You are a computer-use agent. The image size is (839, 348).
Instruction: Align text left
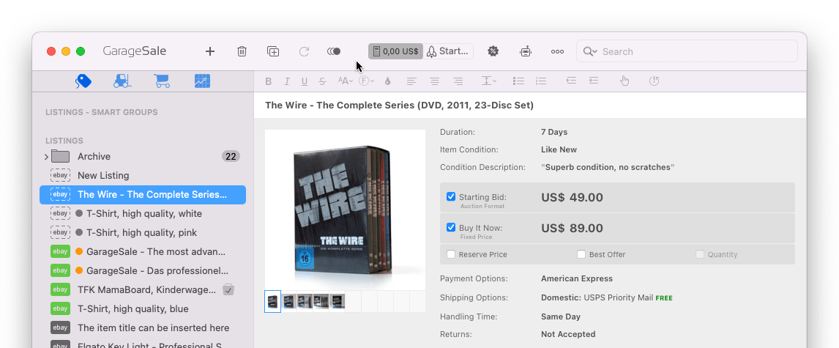(x=411, y=81)
